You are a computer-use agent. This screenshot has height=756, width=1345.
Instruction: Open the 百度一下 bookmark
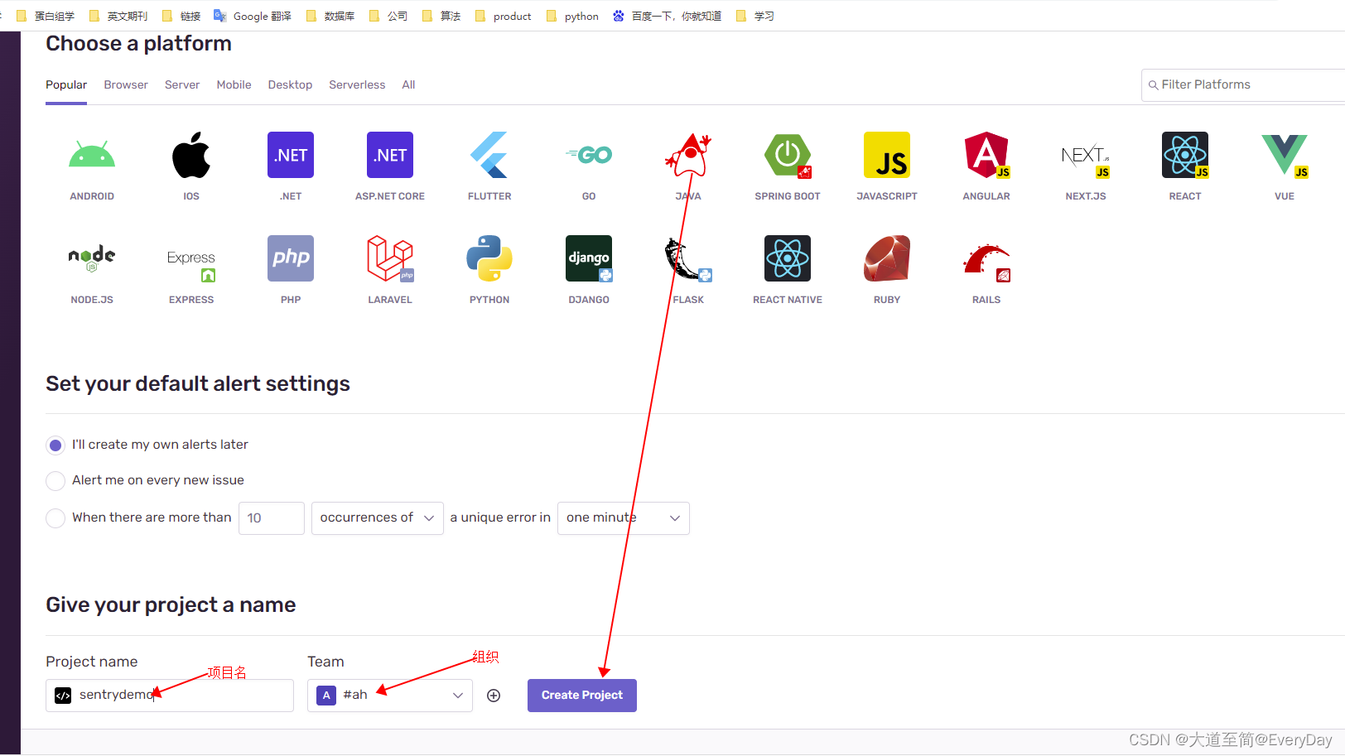pyautogui.click(x=668, y=16)
